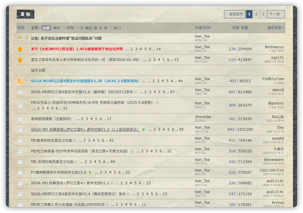The height and width of the screenshot is (213, 303).
Task: Click green image icon on FC魔神英雄传 thread
Action: (x=90, y=172)
